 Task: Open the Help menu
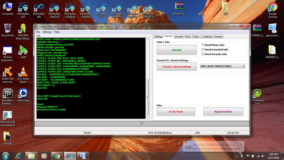coord(57,32)
